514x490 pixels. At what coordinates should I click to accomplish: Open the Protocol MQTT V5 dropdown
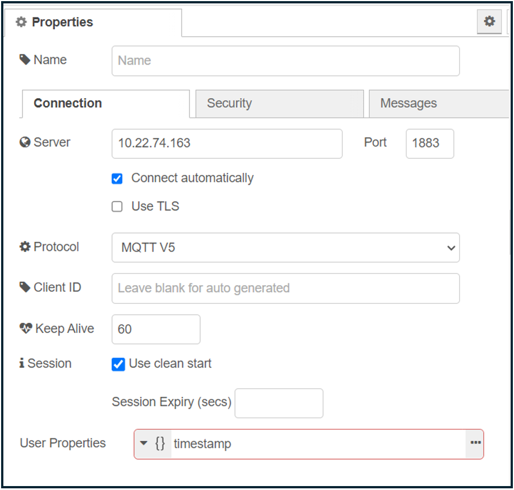[285, 248]
